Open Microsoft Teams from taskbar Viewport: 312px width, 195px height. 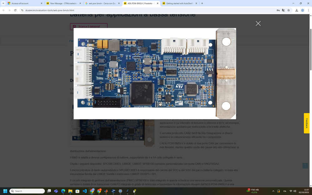click(56, 191)
